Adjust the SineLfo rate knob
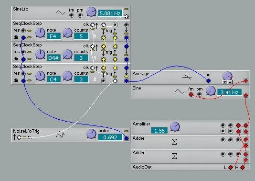Screen dimensions: 255x181 91,12
